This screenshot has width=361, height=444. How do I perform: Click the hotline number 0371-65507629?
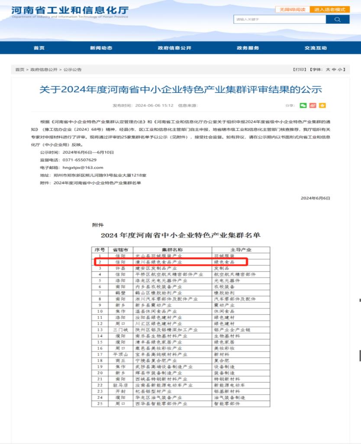pos(80,160)
